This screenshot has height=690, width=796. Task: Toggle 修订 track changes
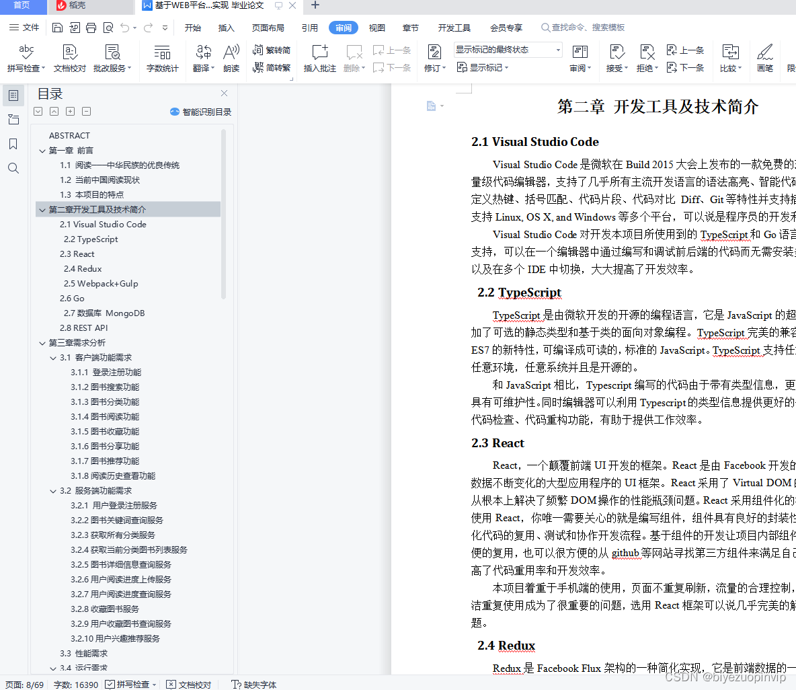click(434, 59)
